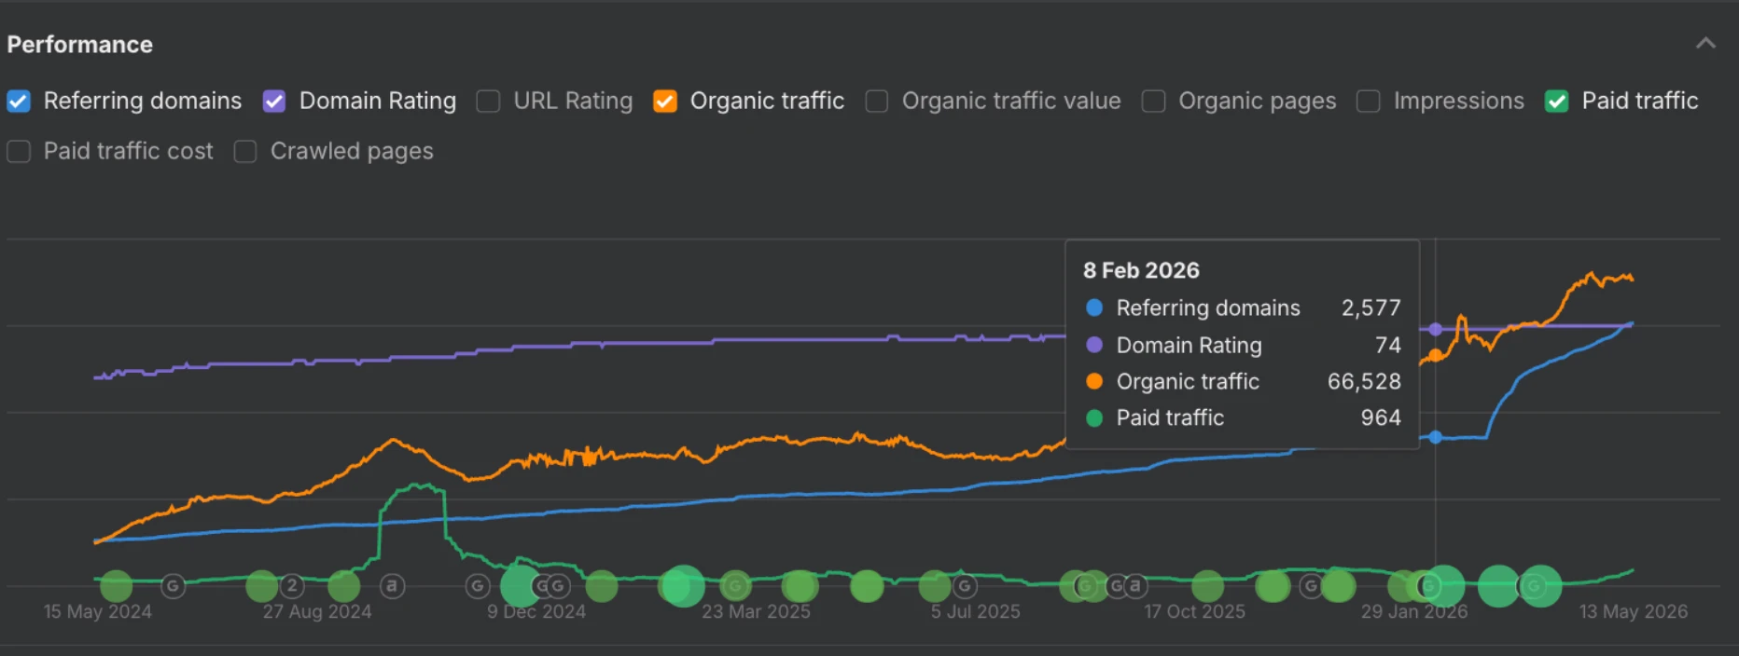The height and width of the screenshot is (656, 1739).
Task: Open the 'a' marker near 27 Aug 2024
Action: [x=393, y=586]
